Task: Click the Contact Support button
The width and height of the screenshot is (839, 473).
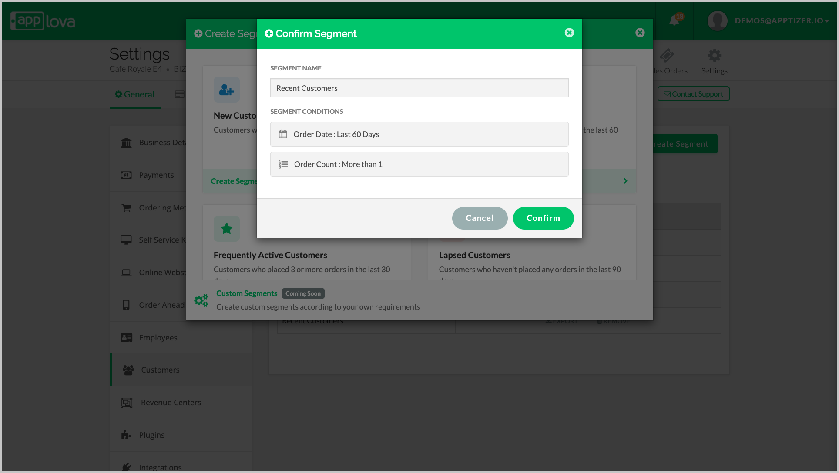Action: point(693,94)
